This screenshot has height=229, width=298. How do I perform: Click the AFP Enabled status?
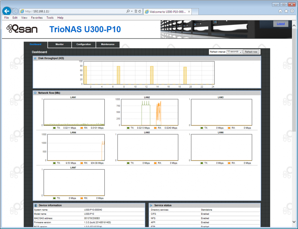click(x=205, y=222)
